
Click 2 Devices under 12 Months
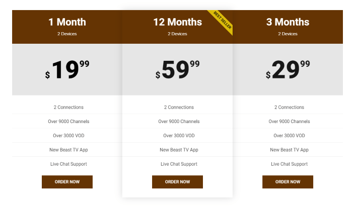click(177, 34)
